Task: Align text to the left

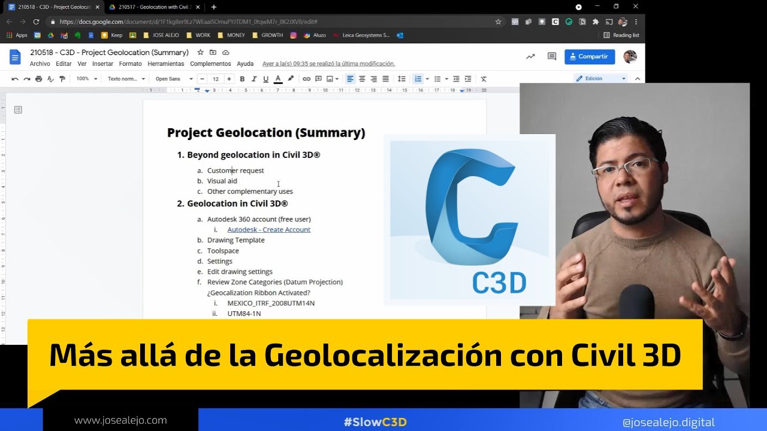Action: coord(351,79)
